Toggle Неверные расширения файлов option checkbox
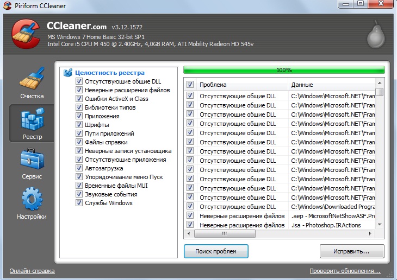Image resolution: width=397 pixels, height=280 pixels. click(x=79, y=90)
